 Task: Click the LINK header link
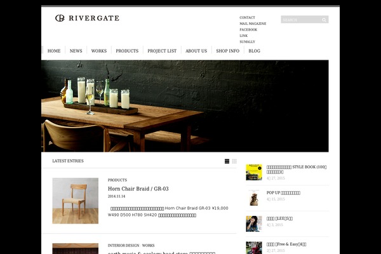(243, 36)
